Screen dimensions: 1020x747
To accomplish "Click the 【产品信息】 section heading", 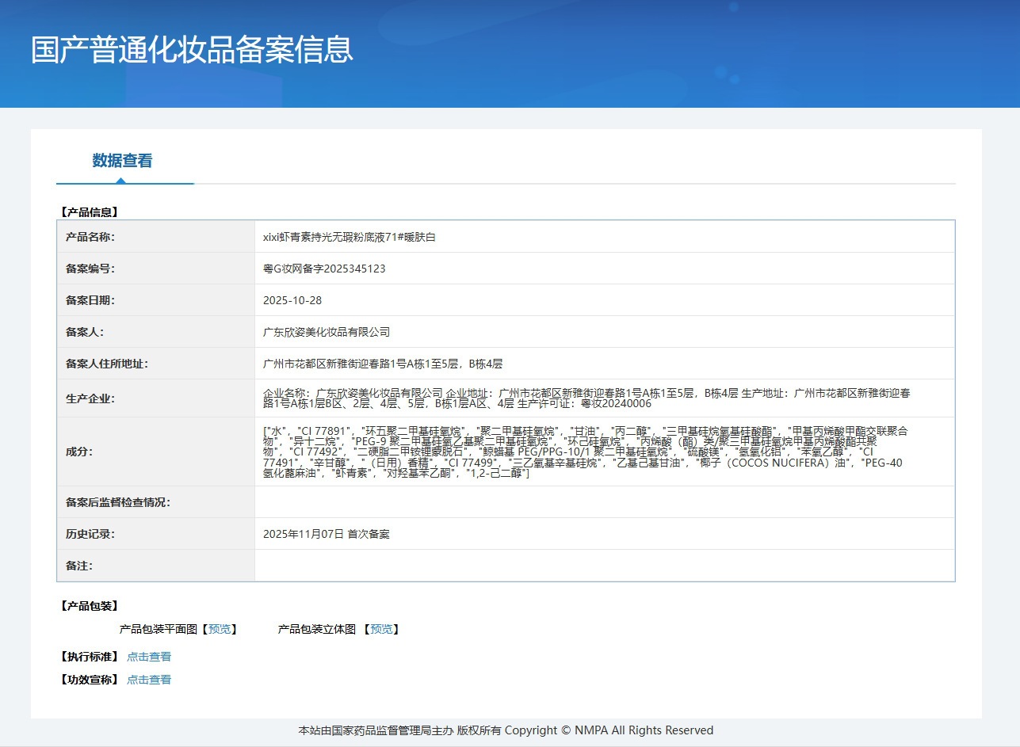I will coord(89,212).
